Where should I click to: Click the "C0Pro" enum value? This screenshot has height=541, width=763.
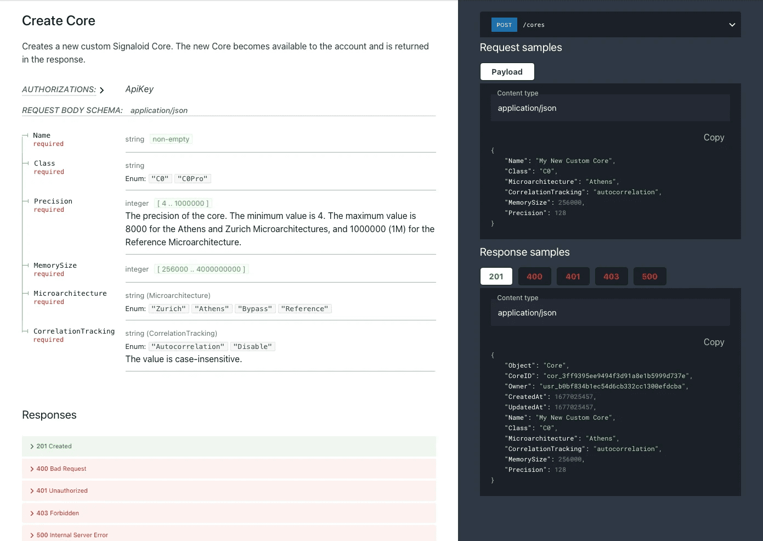point(193,178)
